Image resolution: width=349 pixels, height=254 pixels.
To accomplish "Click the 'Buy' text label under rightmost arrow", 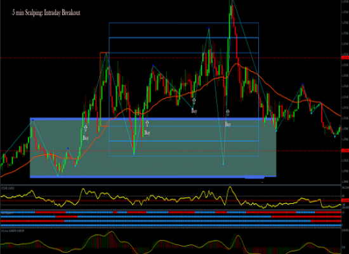I will coord(228,124).
